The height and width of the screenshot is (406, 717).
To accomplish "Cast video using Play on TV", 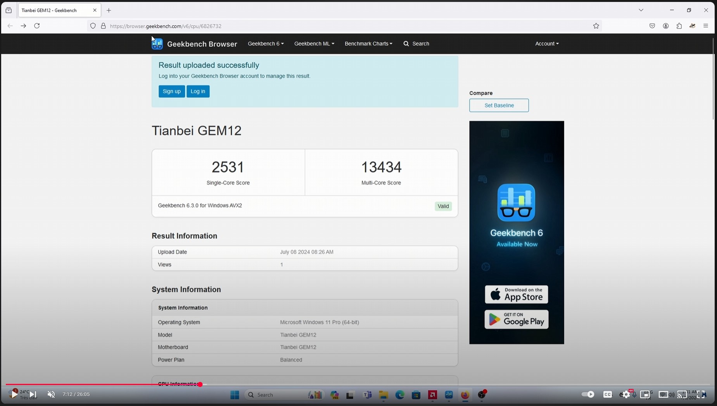I will click(x=682, y=394).
